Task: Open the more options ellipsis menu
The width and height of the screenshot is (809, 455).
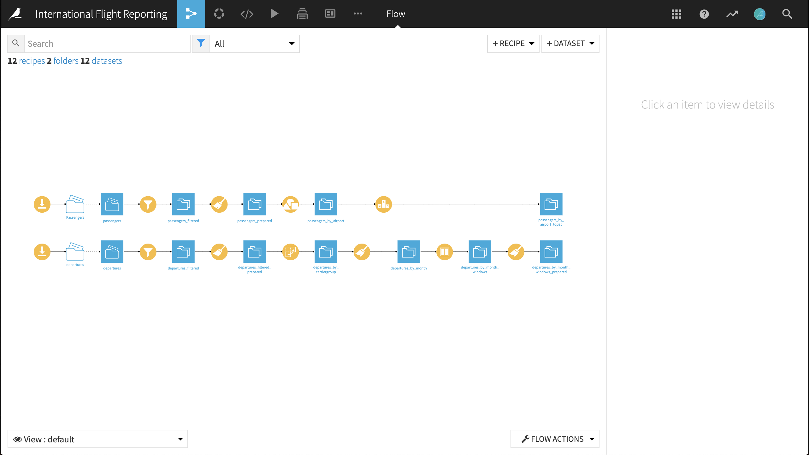Action: [358, 14]
